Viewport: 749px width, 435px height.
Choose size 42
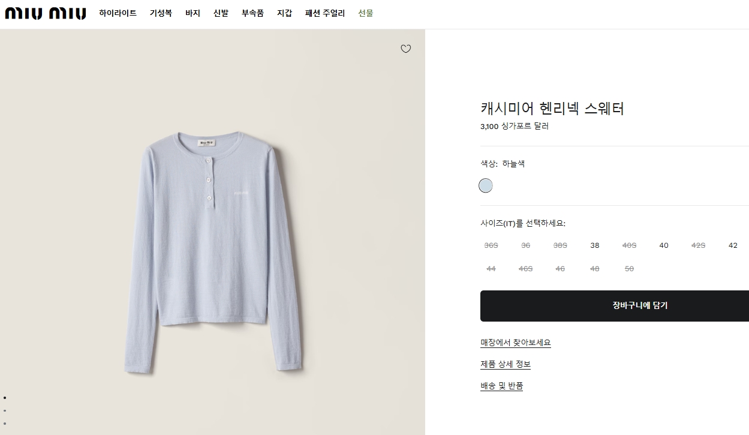[x=733, y=245]
